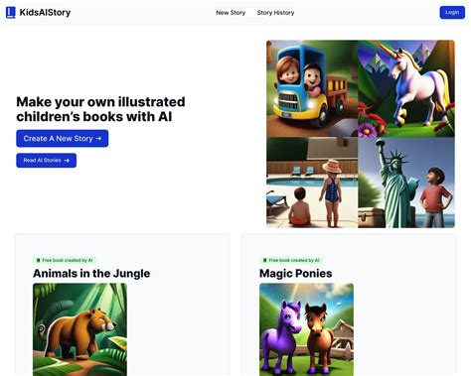Select the unicorn illustration image
The height and width of the screenshot is (376, 471).
406,88
